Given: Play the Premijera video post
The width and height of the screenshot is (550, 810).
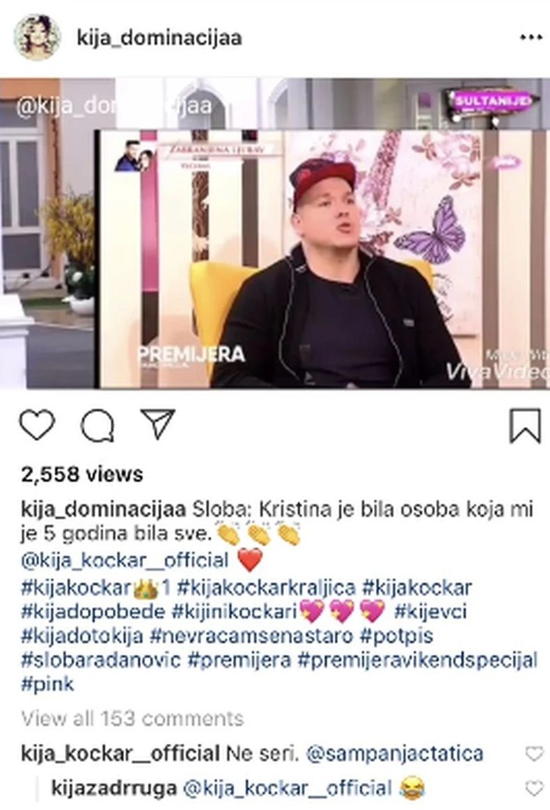Looking at the screenshot, I should 275,234.
